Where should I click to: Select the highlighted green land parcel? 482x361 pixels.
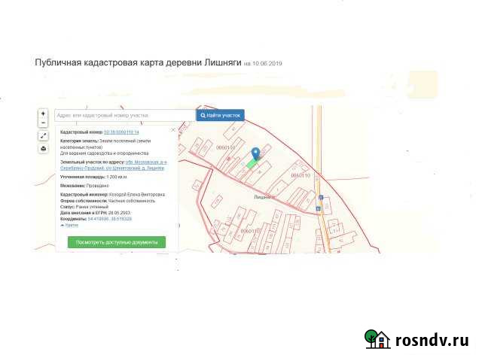[x=252, y=164]
